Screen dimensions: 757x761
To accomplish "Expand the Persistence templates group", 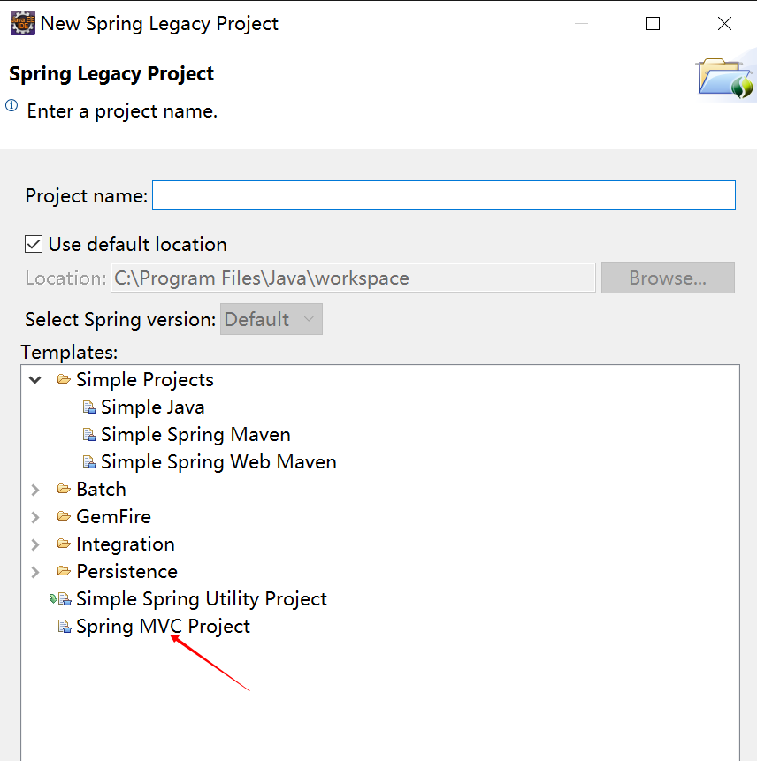I will click(x=35, y=572).
